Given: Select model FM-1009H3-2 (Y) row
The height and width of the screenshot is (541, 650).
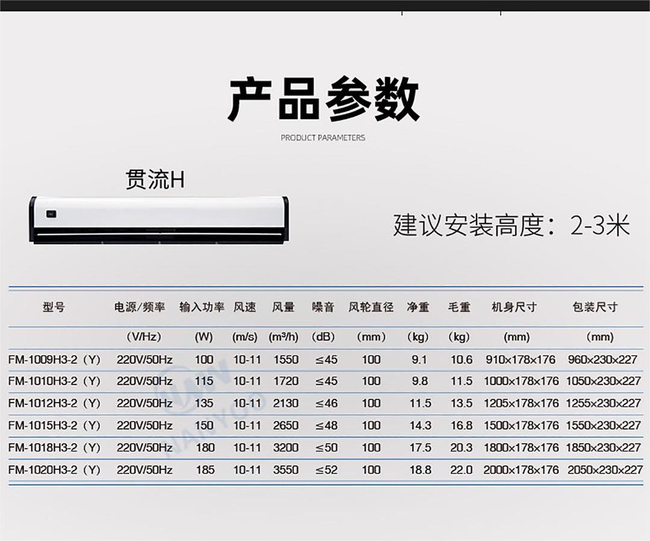Looking at the screenshot, I should [x=54, y=360].
